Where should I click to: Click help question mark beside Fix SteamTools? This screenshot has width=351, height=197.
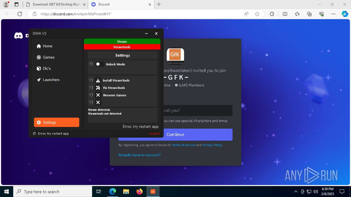[x=91, y=88]
